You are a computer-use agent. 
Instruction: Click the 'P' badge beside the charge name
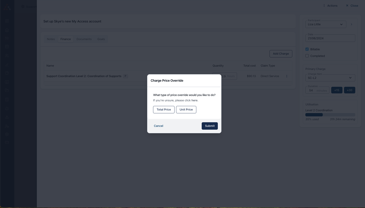[125, 76]
